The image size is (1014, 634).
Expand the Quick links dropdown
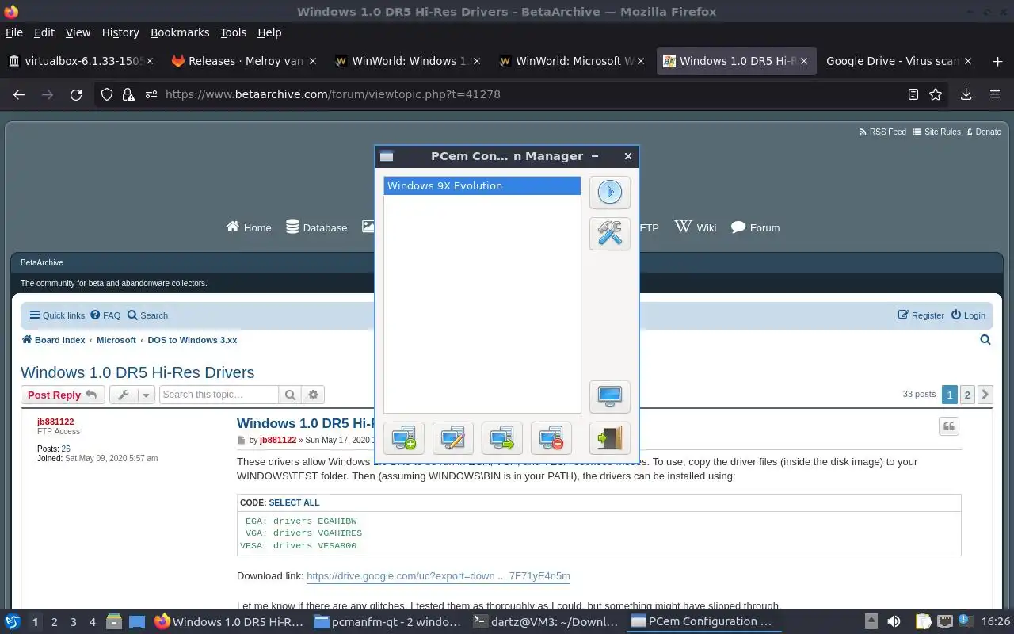[57, 315]
